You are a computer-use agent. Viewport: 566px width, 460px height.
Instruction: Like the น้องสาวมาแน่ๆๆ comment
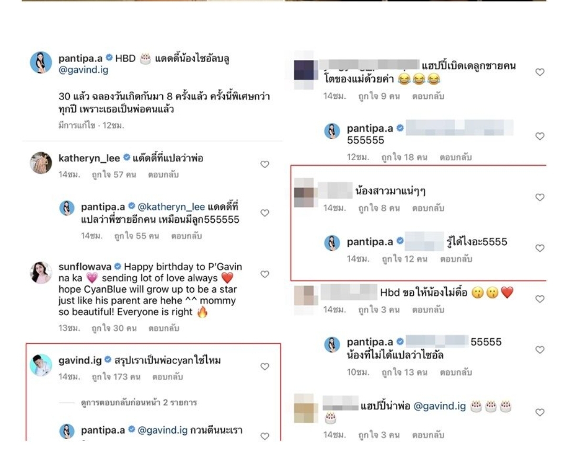[x=540, y=197]
